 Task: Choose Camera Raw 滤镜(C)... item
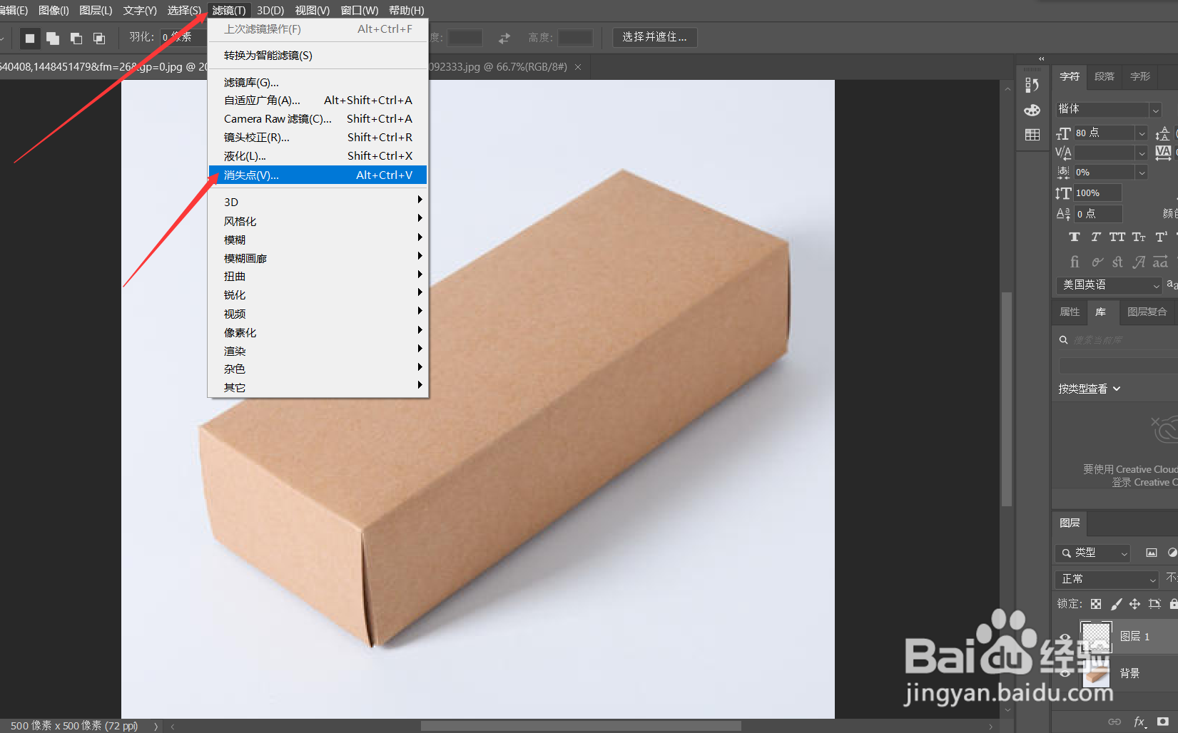(x=318, y=119)
